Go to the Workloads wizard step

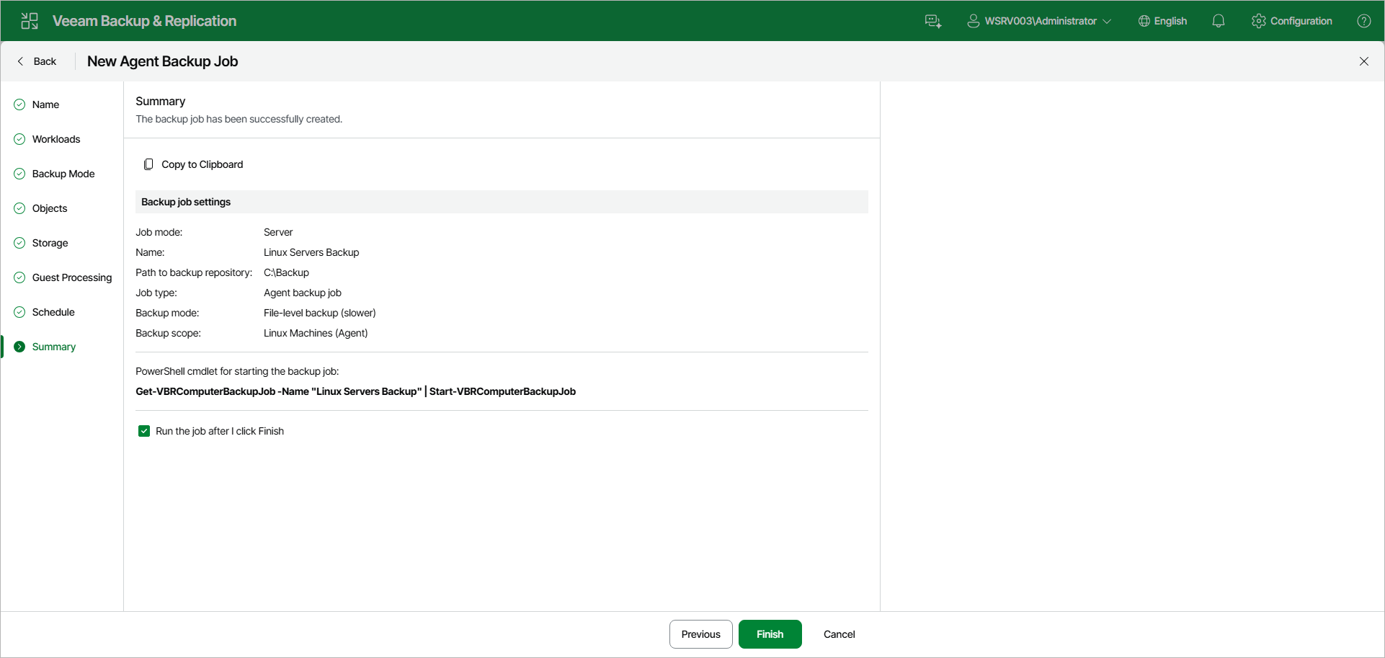click(x=56, y=139)
